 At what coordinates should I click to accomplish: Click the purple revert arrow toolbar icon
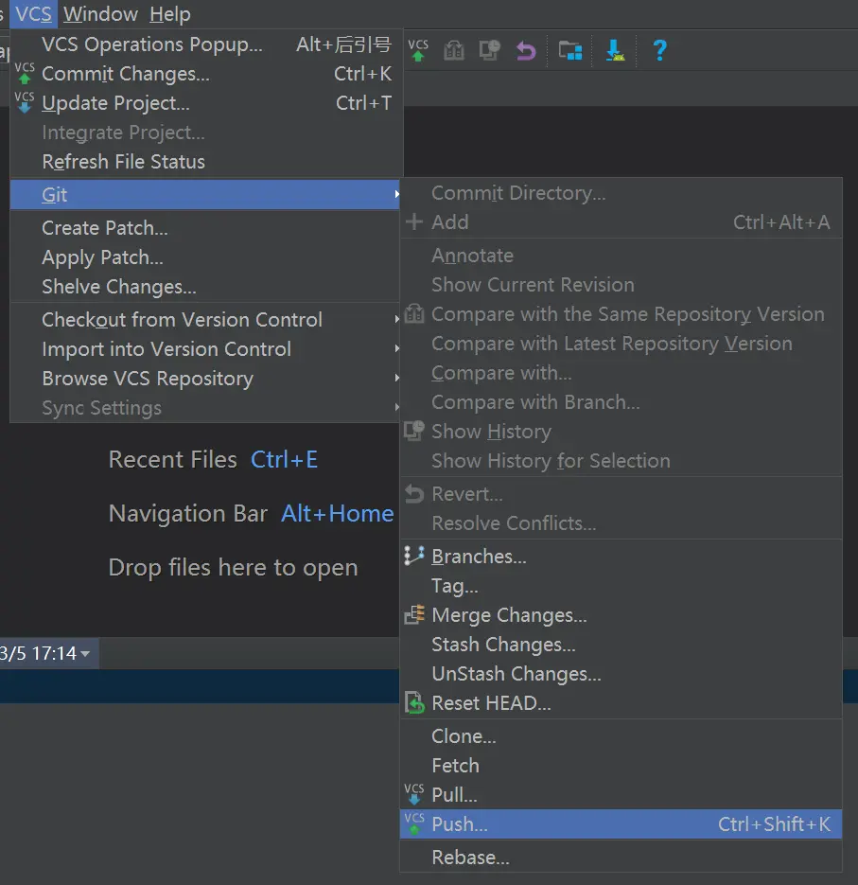526,51
